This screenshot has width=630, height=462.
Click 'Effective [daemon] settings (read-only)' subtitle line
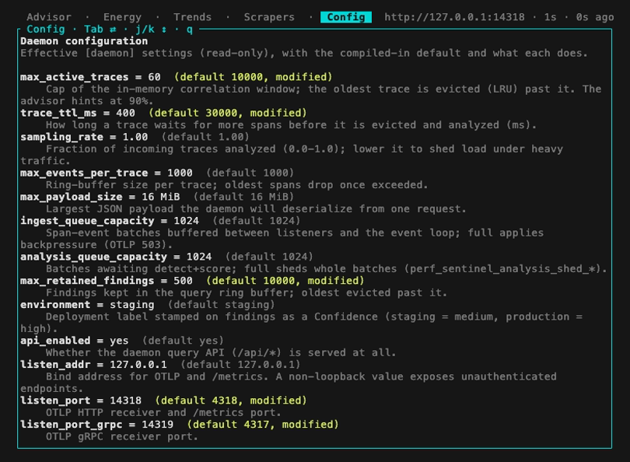tap(304, 53)
